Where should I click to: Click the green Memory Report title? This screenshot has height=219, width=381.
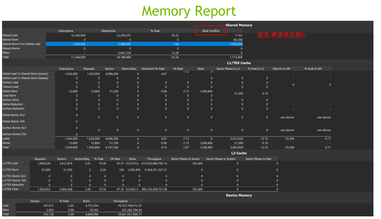(189, 11)
